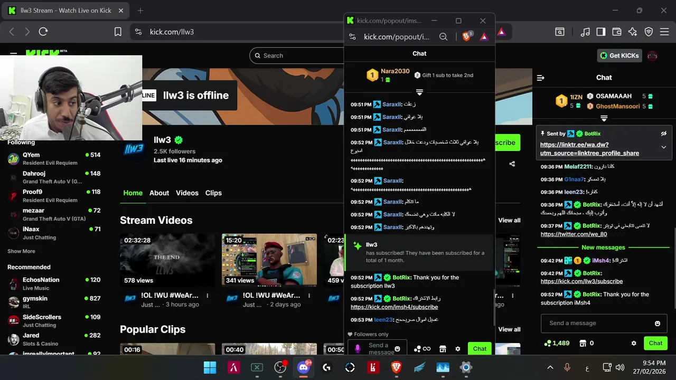Open options menu for 578 views video

point(207,296)
